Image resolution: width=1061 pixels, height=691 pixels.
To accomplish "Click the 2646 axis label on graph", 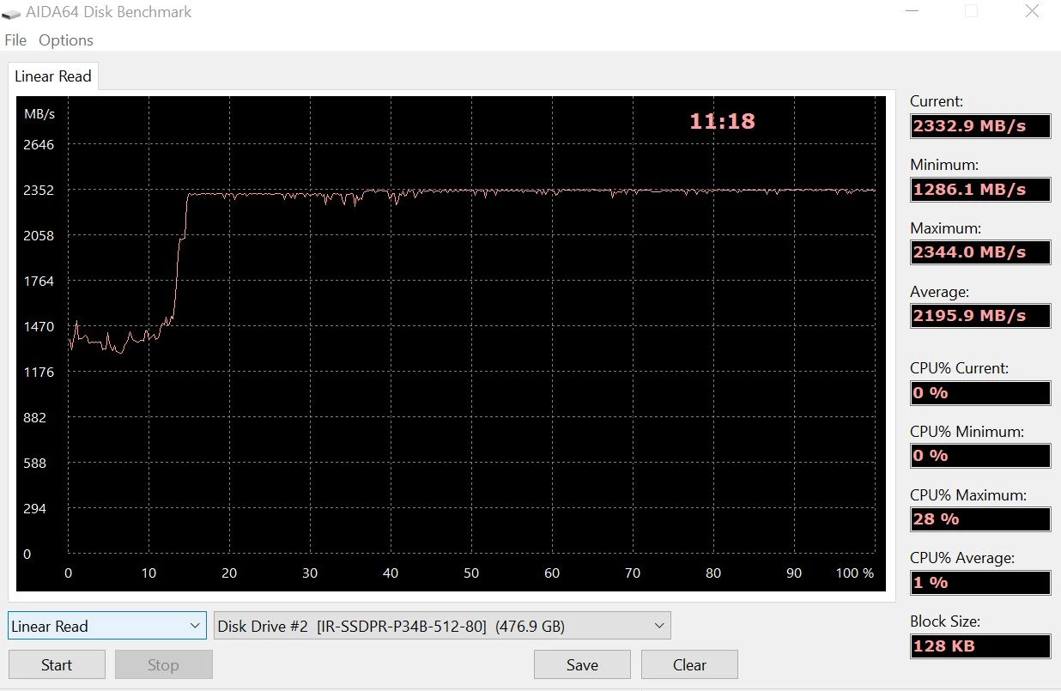I will click(39, 145).
